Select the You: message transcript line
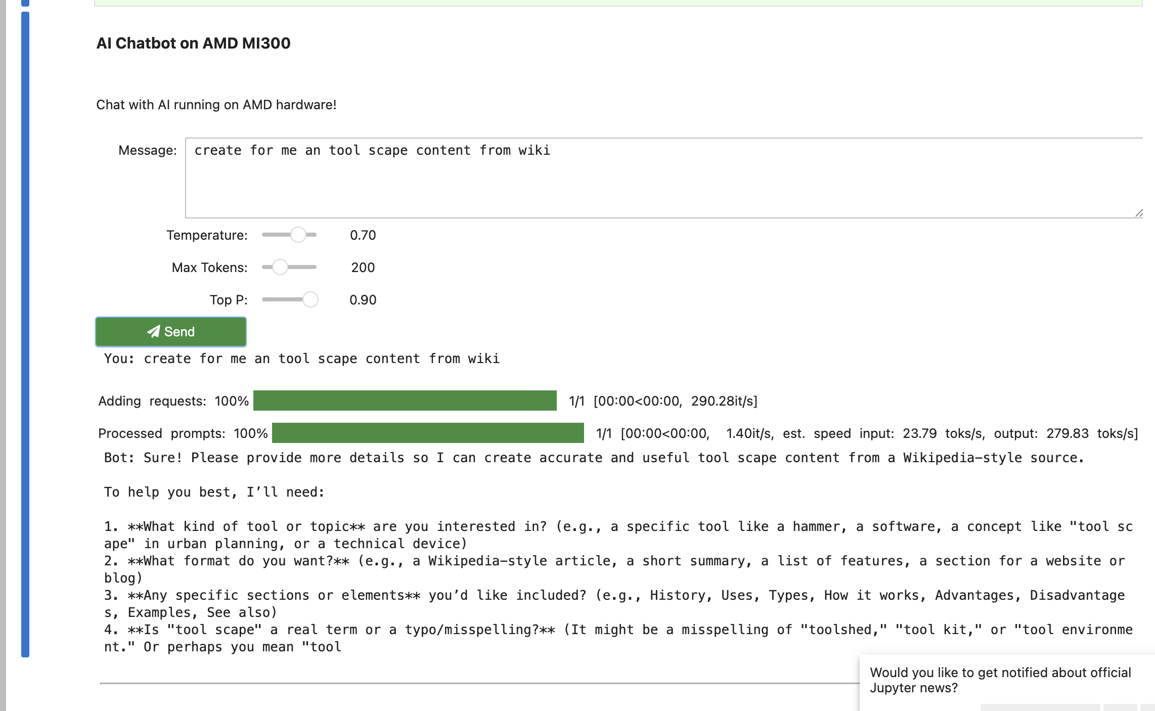Viewport: 1155px width, 711px height. point(301,359)
